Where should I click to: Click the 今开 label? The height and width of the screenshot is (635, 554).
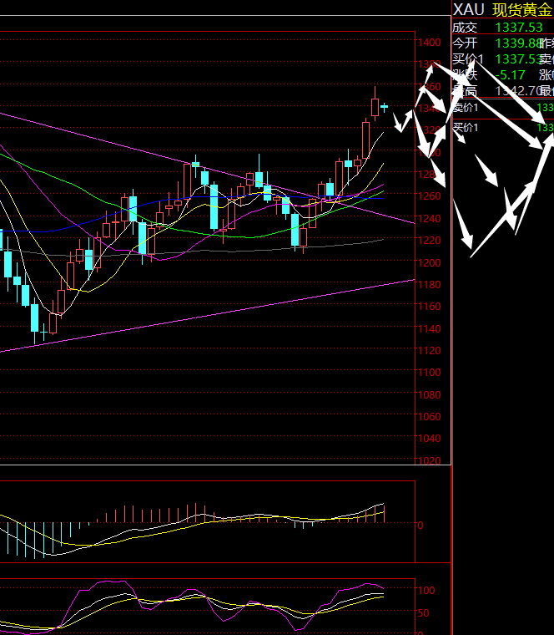465,43
